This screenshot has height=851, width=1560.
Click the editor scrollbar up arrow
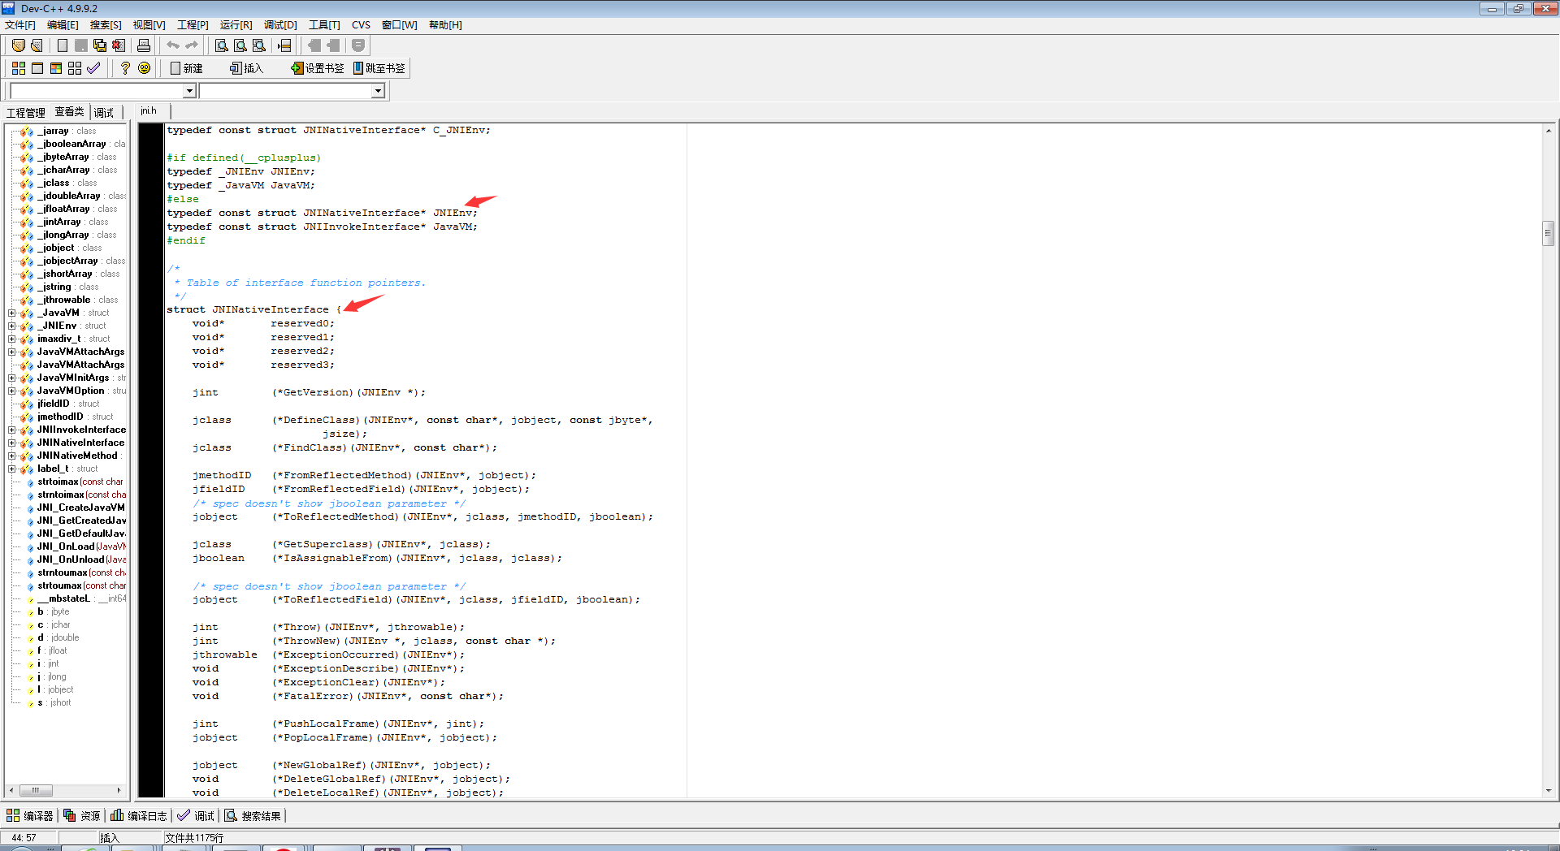point(1548,131)
